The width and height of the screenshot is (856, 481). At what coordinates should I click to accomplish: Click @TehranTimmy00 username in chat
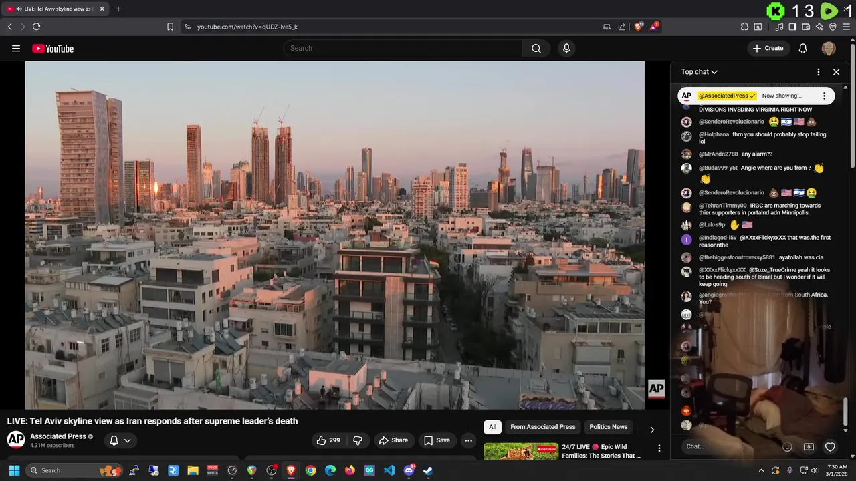coord(723,206)
